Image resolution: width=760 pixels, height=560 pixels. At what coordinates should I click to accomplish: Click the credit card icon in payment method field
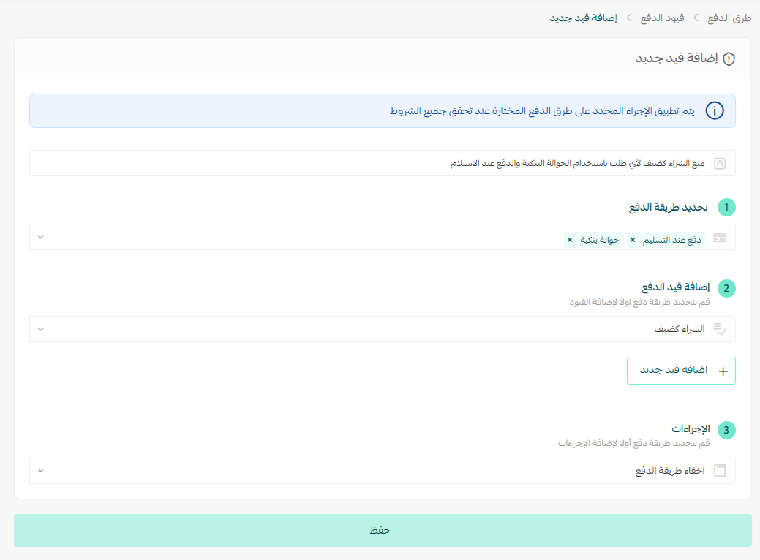719,235
